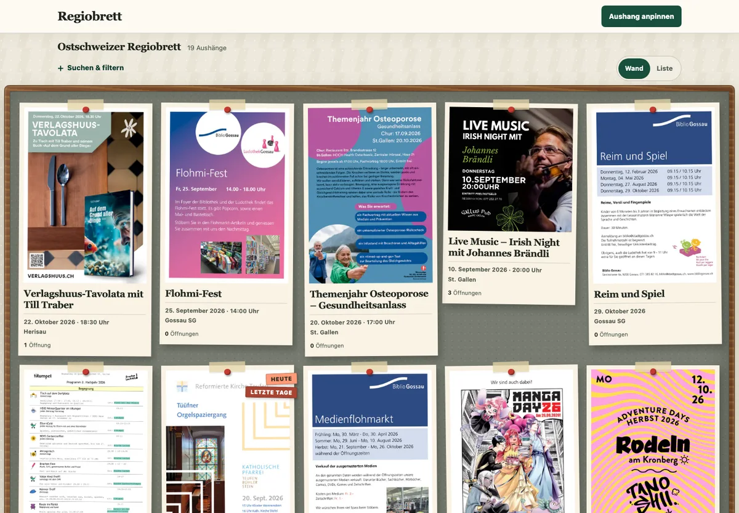The image size is (739, 513).
Task: Click date 25. September 2026 · 14:00 Uhr
Action: 212,311
